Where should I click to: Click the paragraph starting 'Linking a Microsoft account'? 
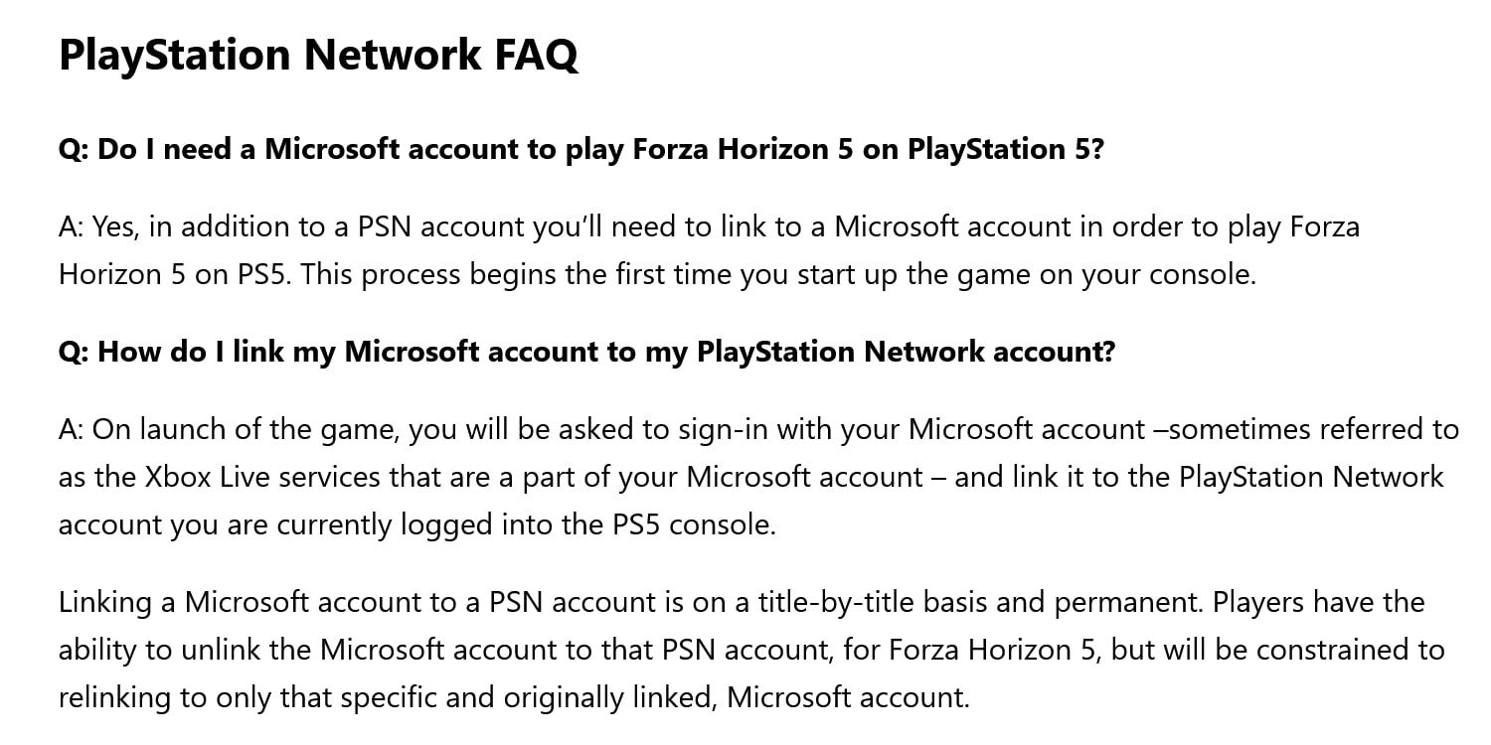tap(751, 650)
